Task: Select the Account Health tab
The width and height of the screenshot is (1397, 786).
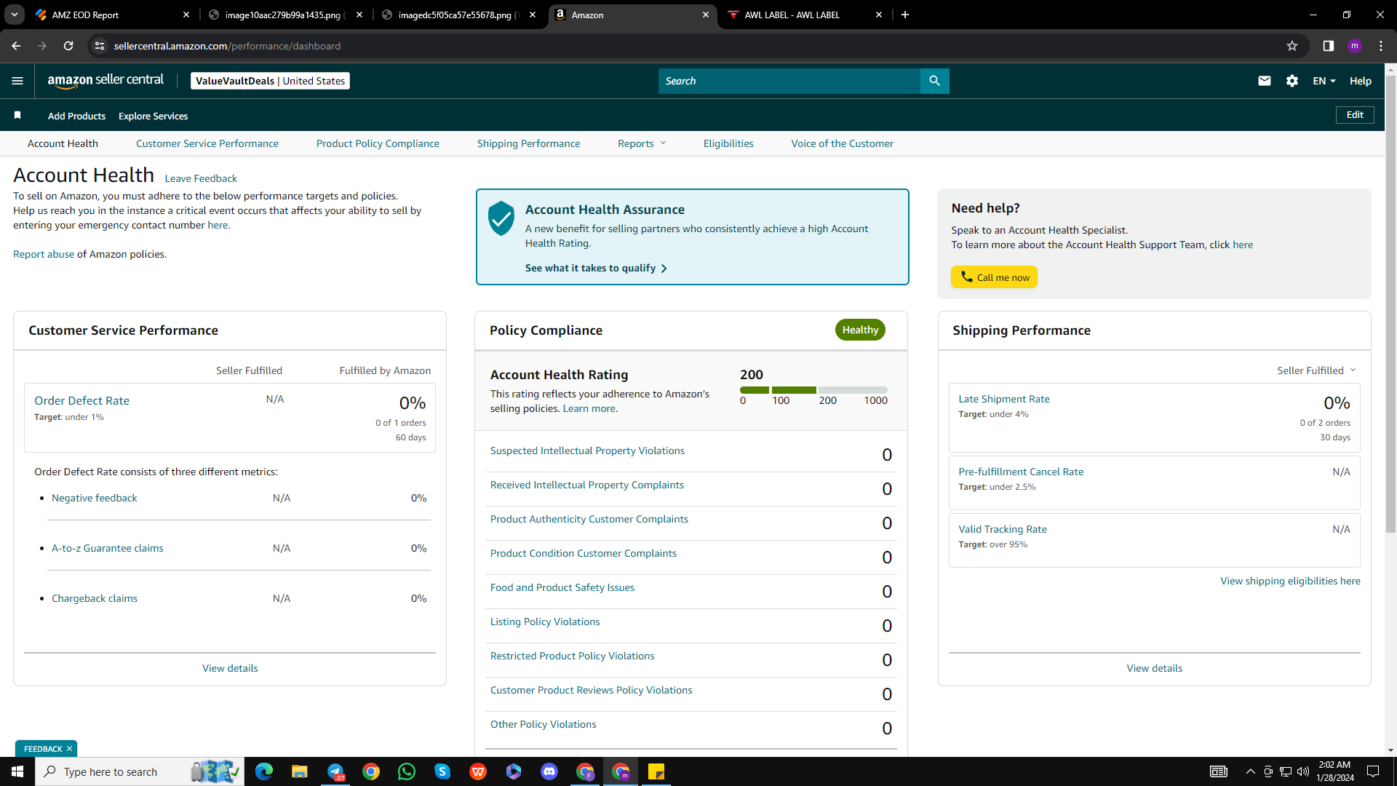Action: [63, 143]
